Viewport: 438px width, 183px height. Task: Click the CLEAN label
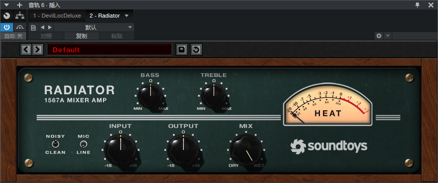point(55,152)
